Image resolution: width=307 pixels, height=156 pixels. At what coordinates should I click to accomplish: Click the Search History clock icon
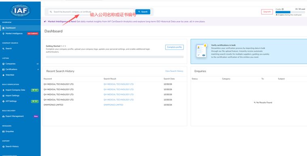point(3,146)
